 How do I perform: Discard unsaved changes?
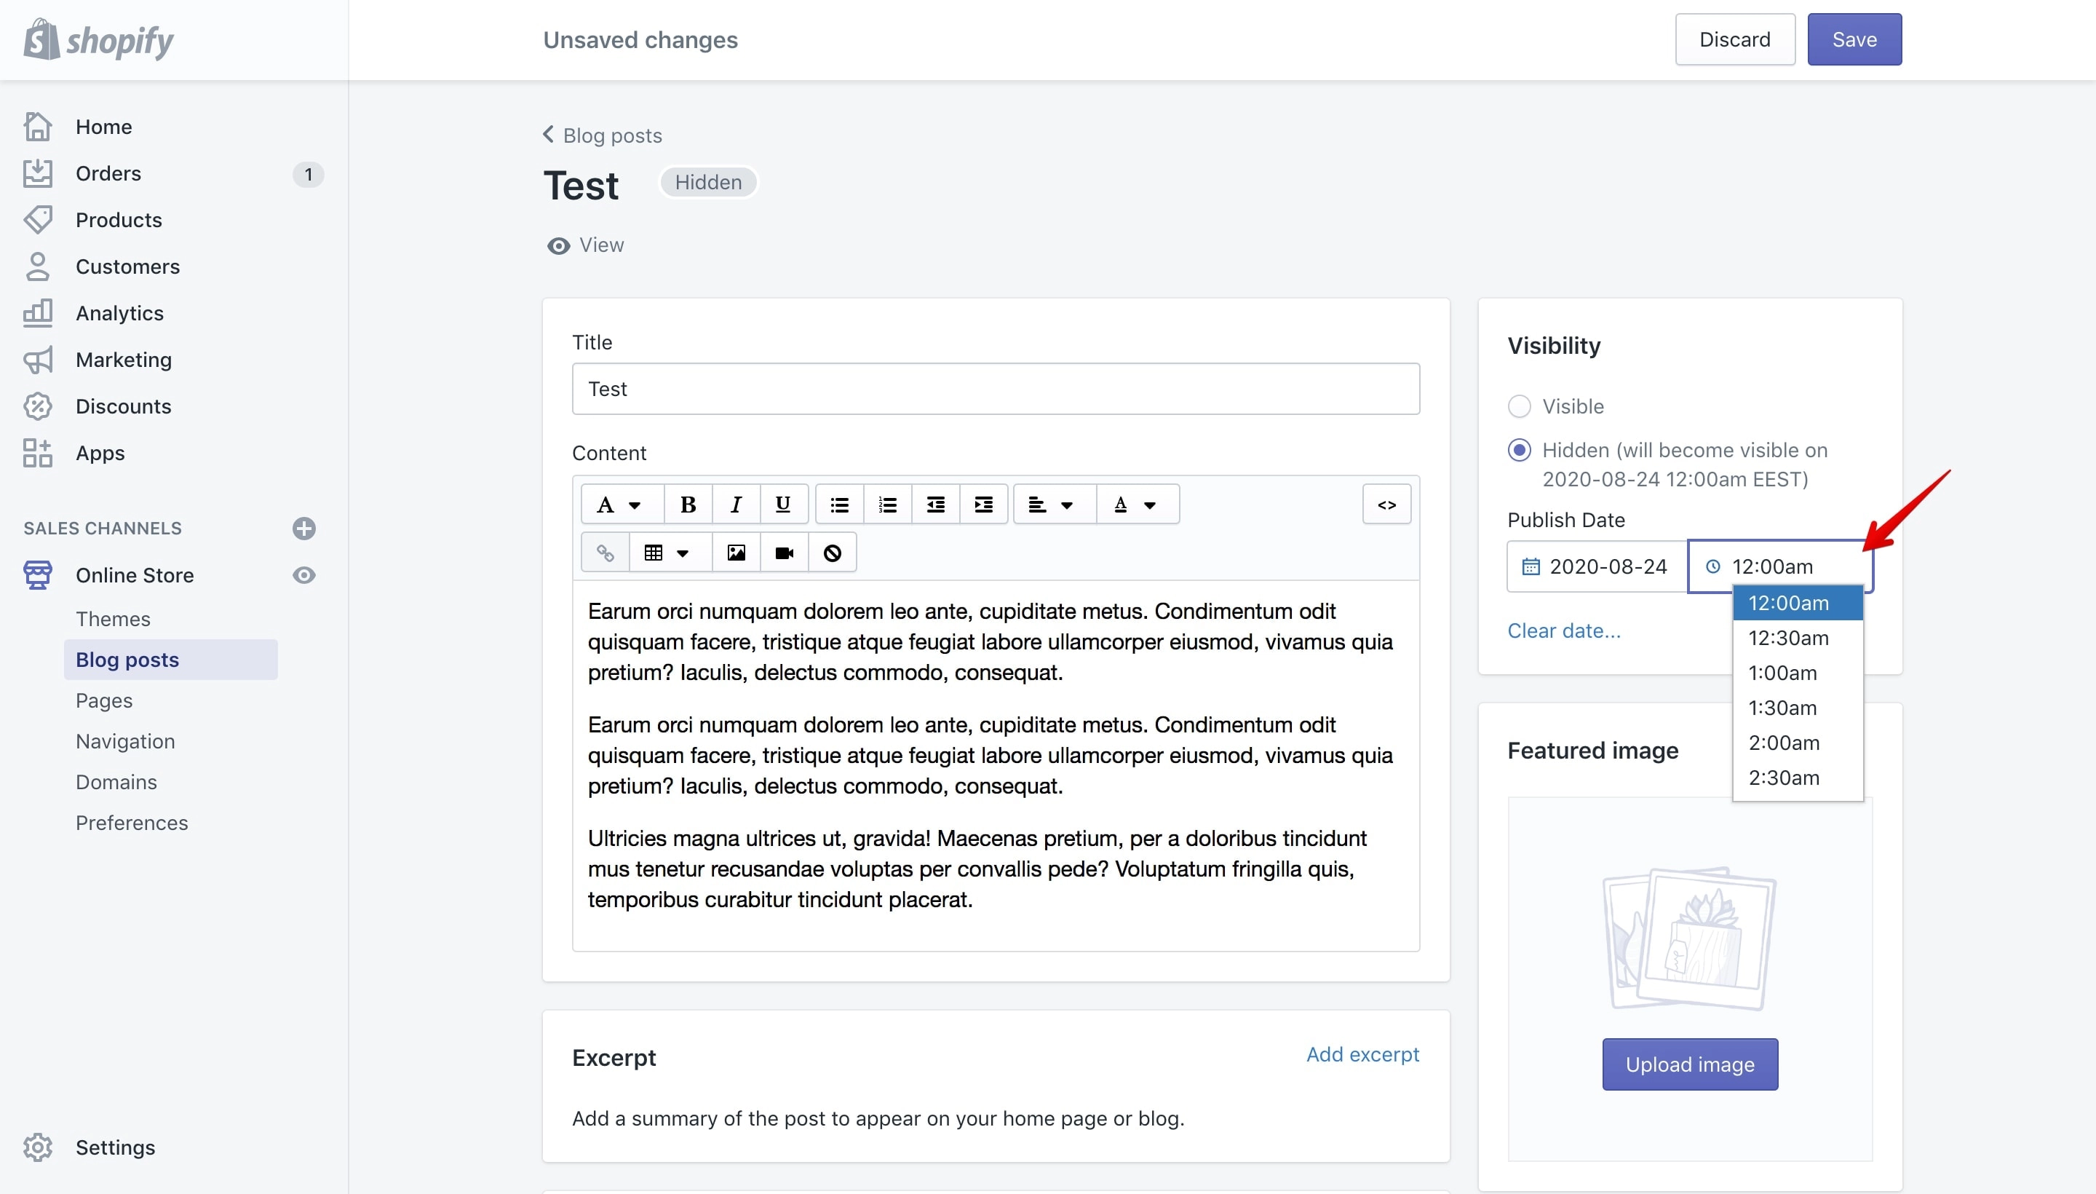(1734, 39)
